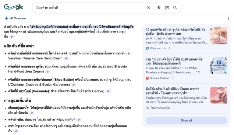Start voice search with microphone icon
Screen dimensions: 234x135
pos(159,8)
